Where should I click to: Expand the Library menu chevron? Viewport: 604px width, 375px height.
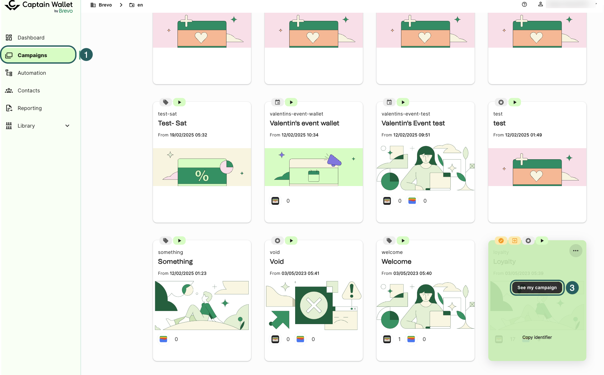click(67, 126)
